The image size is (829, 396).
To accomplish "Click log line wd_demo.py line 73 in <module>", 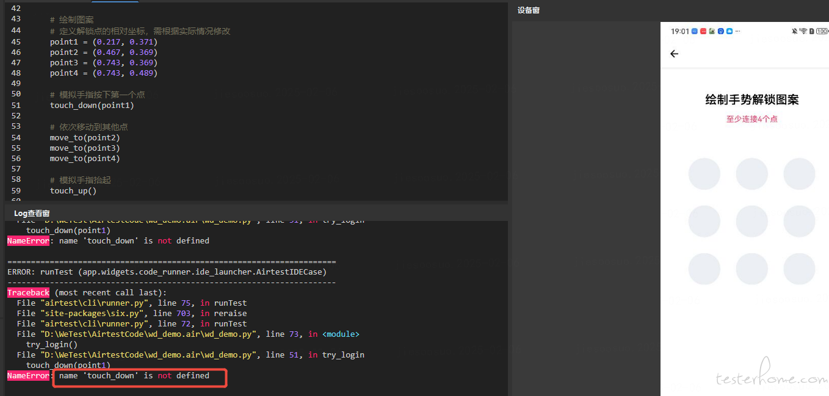I will click(188, 334).
